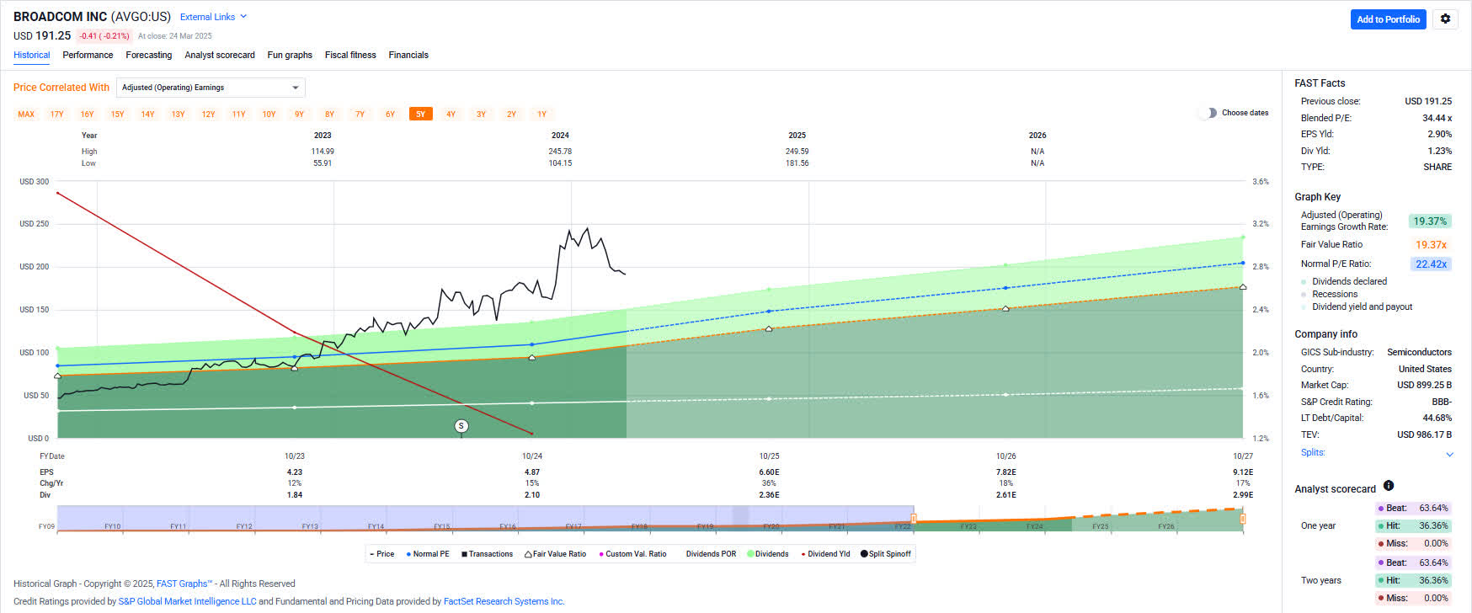
Task: Switch to the Forecasting tab
Action: coord(148,55)
